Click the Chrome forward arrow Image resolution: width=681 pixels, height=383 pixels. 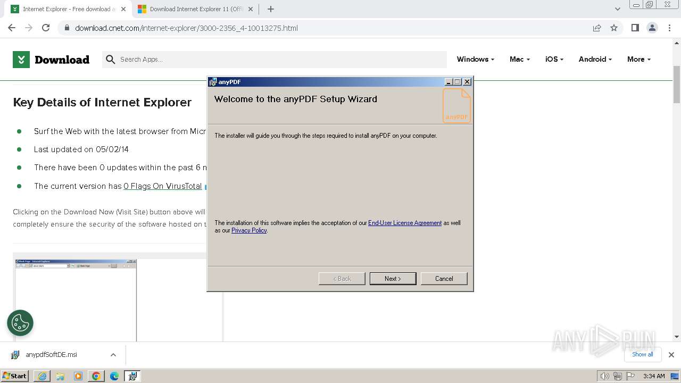[29, 28]
